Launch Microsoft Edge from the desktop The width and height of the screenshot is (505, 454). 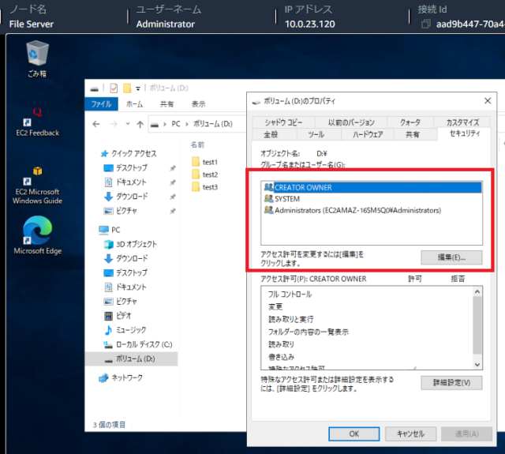point(37,235)
